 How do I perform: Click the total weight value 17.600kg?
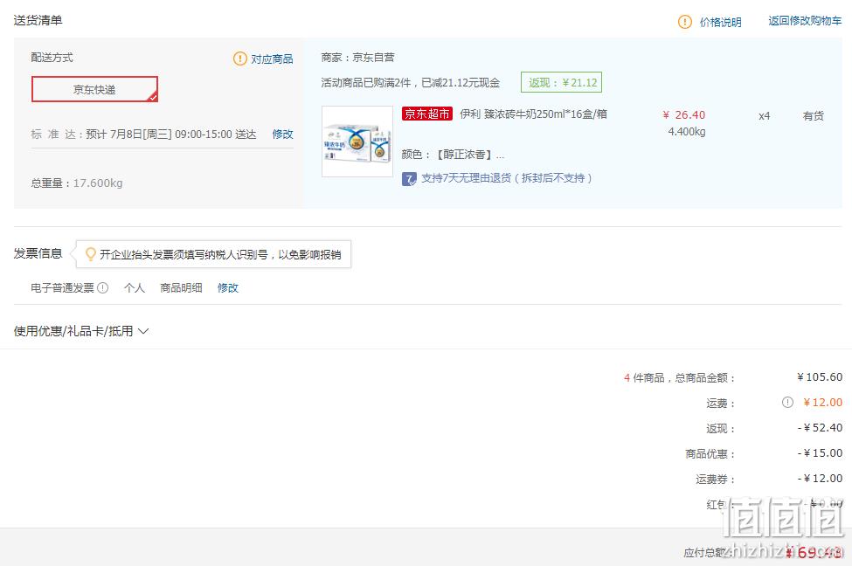(98, 183)
